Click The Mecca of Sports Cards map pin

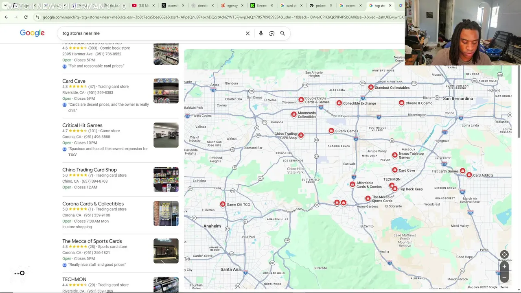pos(368,199)
